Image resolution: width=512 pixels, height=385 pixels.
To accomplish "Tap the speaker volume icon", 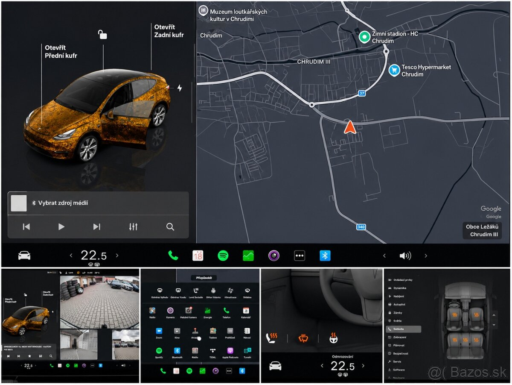I will click(405, 256).
